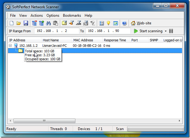
Task: Click the binoculars Find icon
Action: [49, 23]
